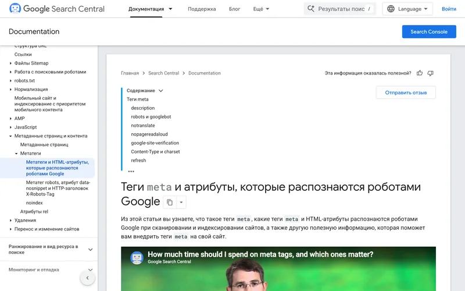The image size is (465, 291).
Task: Click the Google Search Central logo
Action: pyautogui.click(x=56, y=9)
